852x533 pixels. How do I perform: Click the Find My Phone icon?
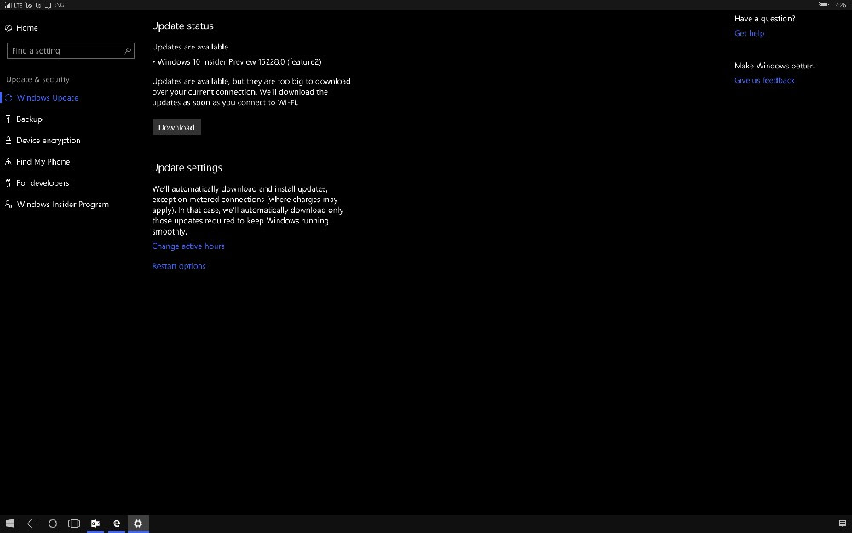(9, 161)
